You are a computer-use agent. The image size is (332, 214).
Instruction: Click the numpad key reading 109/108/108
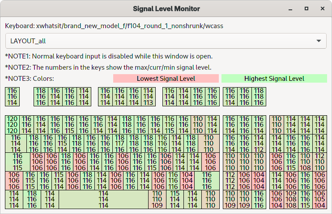291,199
